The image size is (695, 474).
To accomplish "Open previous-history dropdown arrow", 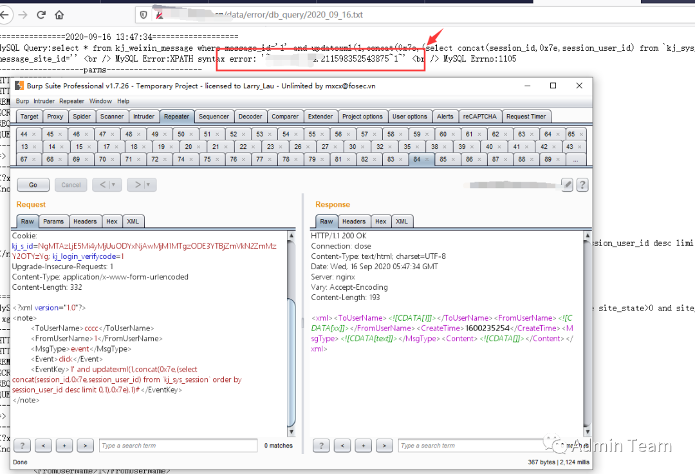I will pyautogui.click(x=115, y=184).
